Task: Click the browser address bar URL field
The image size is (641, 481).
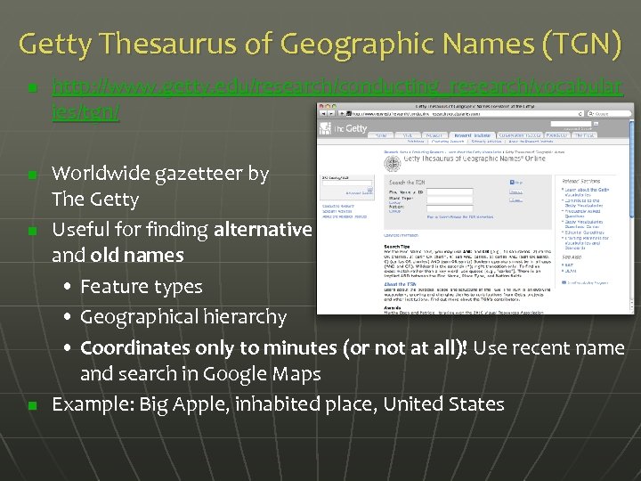Action: (x=465, y=113)
